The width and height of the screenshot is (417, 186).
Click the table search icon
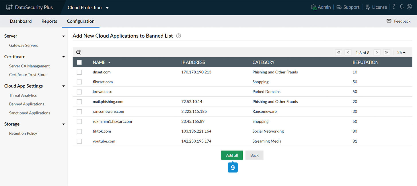78,53
